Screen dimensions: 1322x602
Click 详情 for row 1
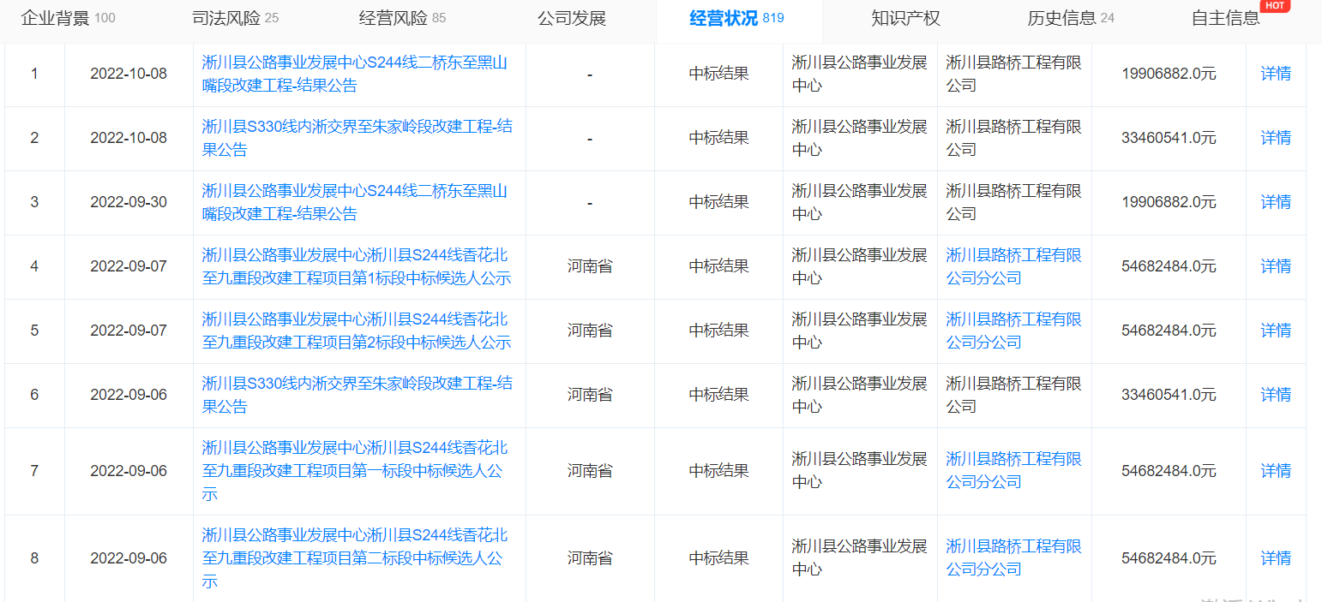pos(1276,74)
